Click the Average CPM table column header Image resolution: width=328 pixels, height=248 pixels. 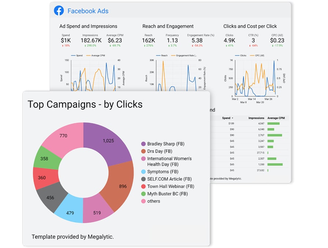276,118
